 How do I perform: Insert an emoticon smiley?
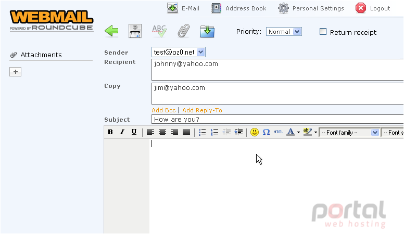pos(254,132)
